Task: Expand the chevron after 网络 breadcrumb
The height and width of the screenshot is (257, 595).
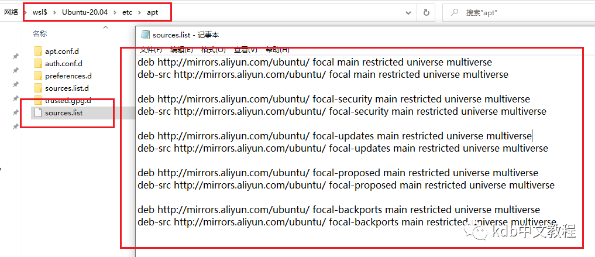Action: pyautogui.click(x=25, y=12)
